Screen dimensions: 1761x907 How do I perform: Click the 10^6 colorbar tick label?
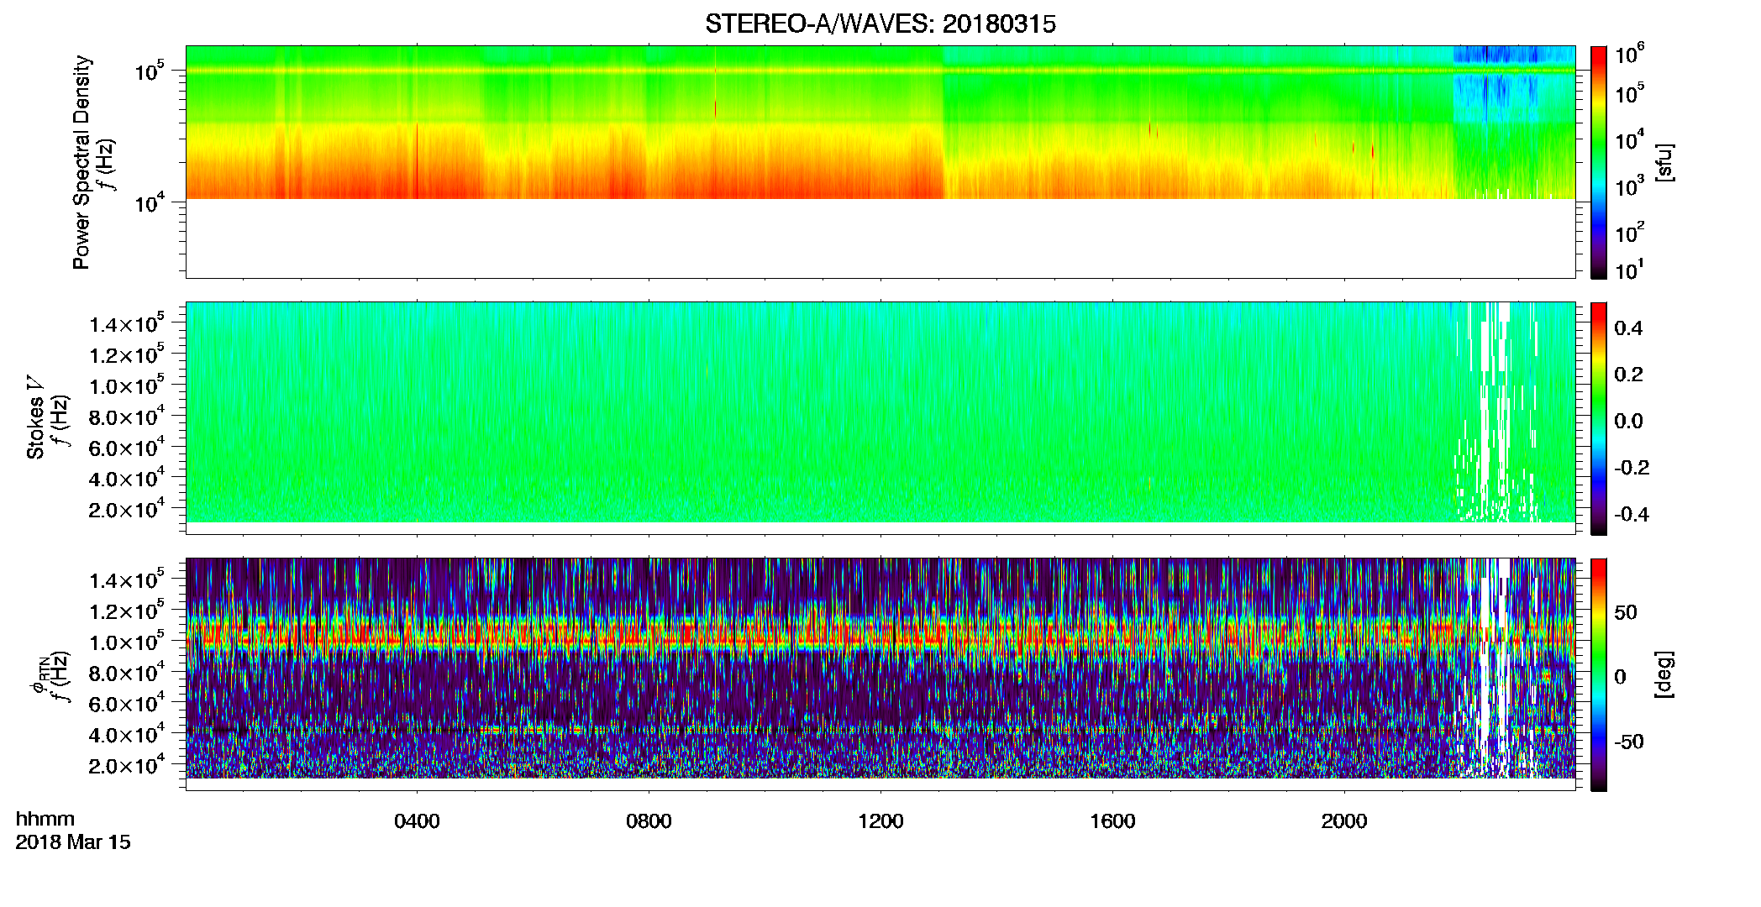point(1630,55)
